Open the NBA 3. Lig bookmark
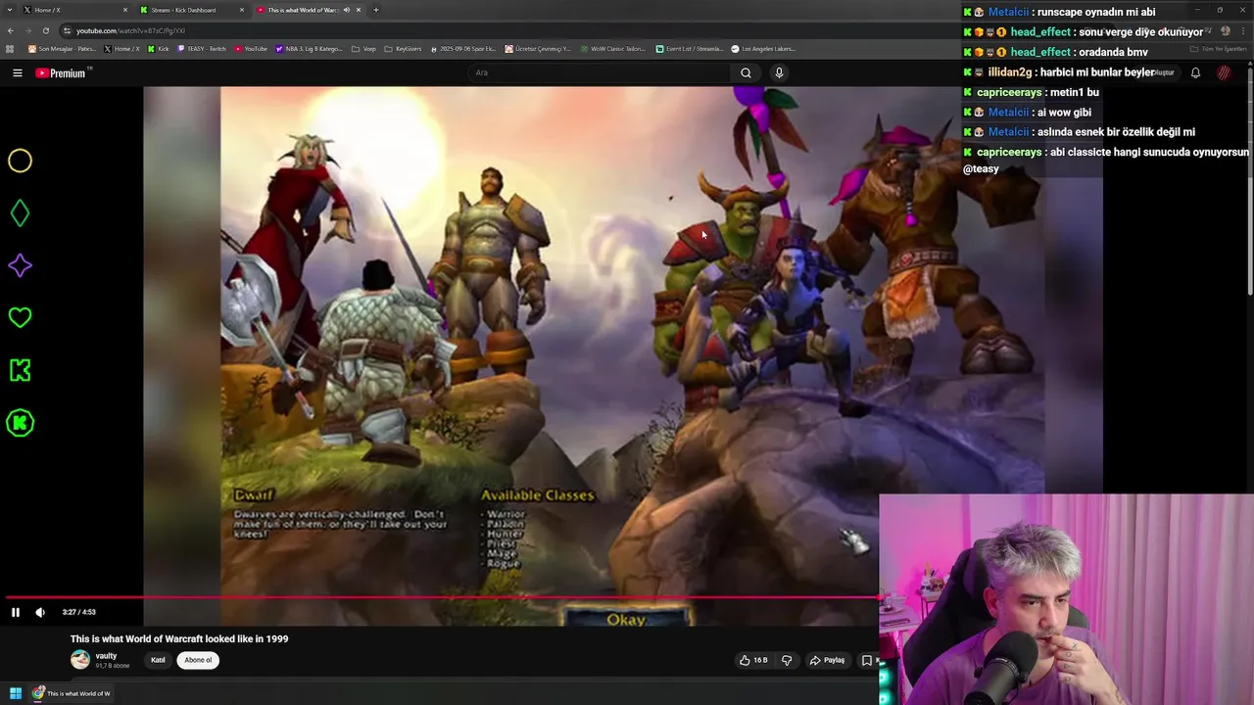Screen dimensions: 1254x705 (310, 49)
